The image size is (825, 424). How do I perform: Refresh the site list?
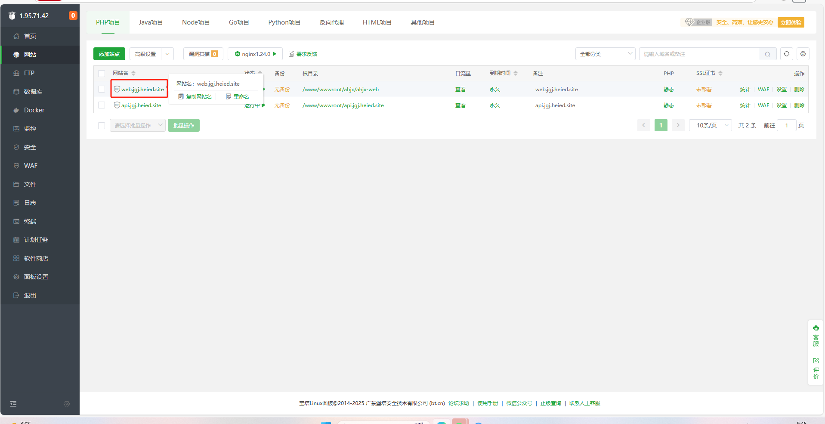point(787,54)
